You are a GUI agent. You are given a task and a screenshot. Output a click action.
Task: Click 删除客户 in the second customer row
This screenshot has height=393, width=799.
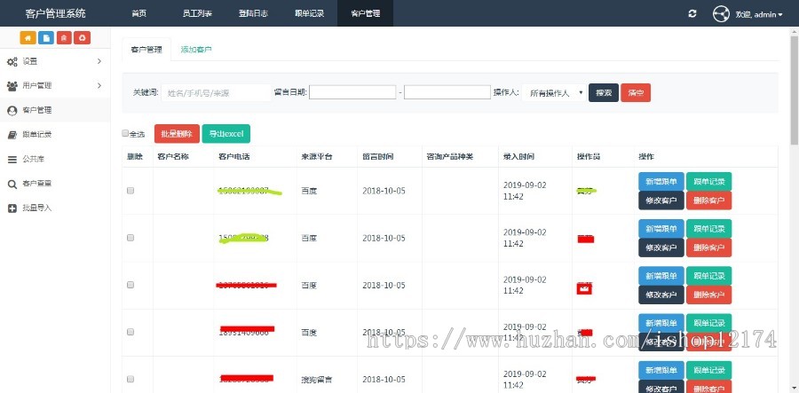pos(708,248)
